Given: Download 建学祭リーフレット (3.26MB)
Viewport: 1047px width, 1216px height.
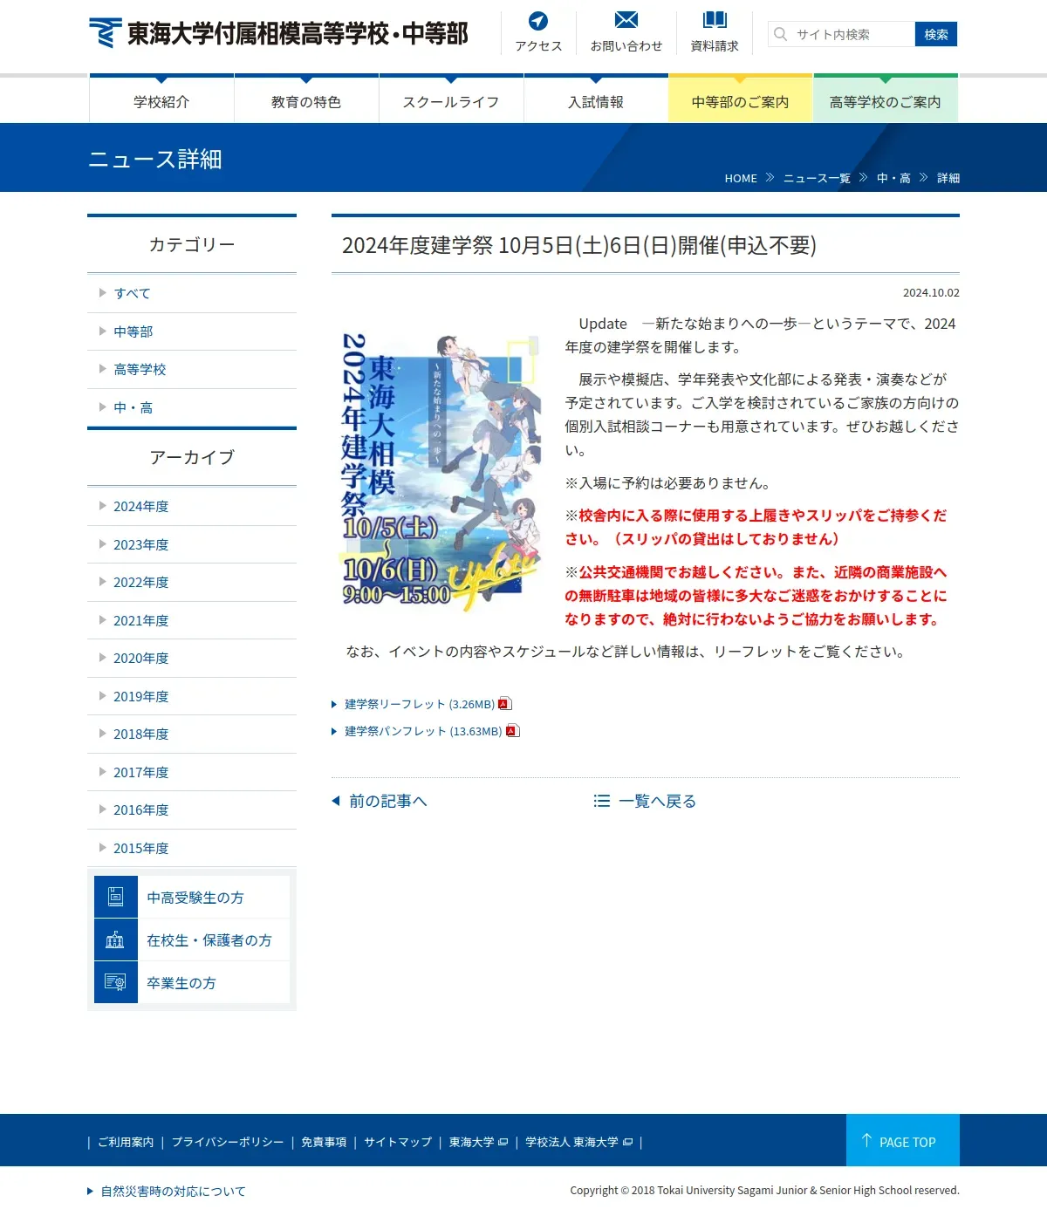Looking at the screenshot, I should click(419, 704).
